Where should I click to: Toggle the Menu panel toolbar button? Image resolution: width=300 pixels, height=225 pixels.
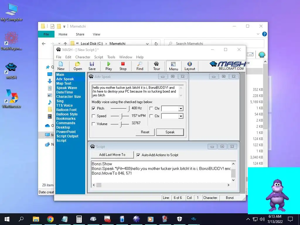click(173, 66)
